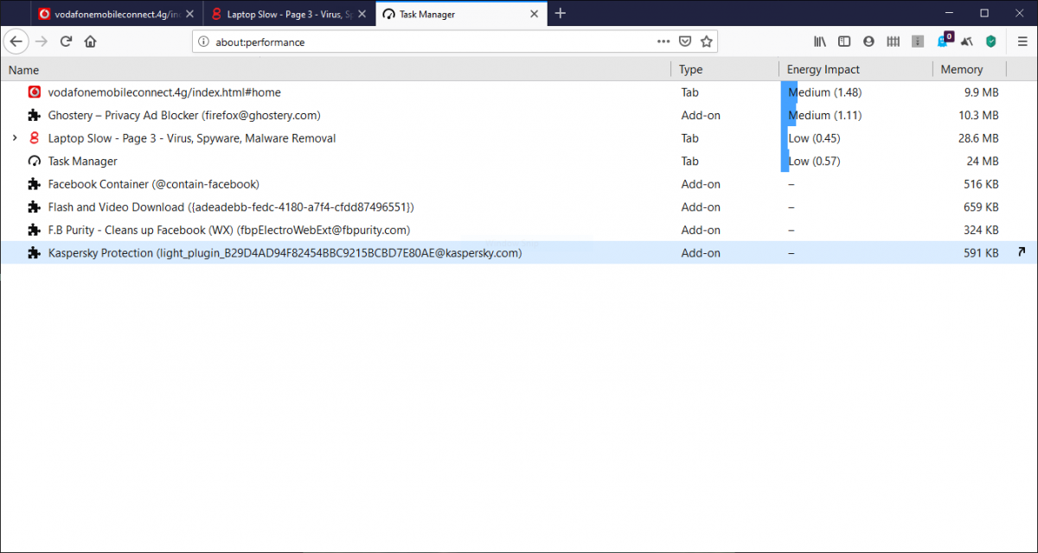The height and width of the screenshot is (553, 1038).
Task: Select the Flash and Video Download row
Action: coord(519,207)
